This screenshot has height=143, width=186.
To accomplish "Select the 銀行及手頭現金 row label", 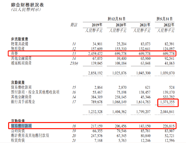I will 23,102.
